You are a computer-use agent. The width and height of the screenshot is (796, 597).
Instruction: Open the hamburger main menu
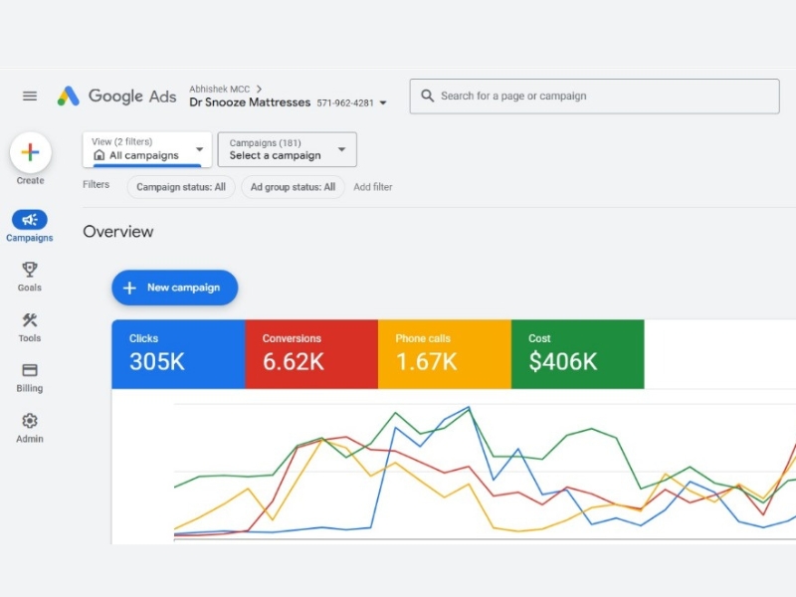click(x=30, y=96)
